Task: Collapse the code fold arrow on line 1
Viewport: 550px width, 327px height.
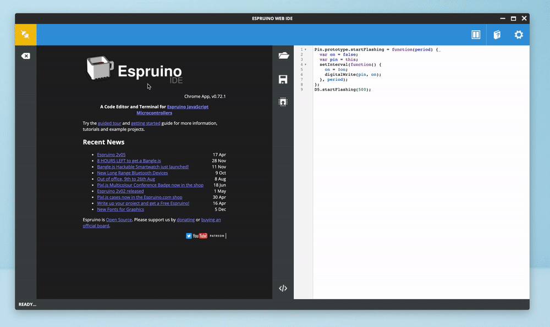Action: [305, 49]
